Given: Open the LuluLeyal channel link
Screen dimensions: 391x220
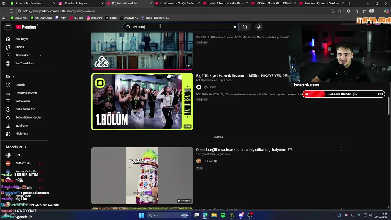Looking at the screenshot, I should coord(208,161).
